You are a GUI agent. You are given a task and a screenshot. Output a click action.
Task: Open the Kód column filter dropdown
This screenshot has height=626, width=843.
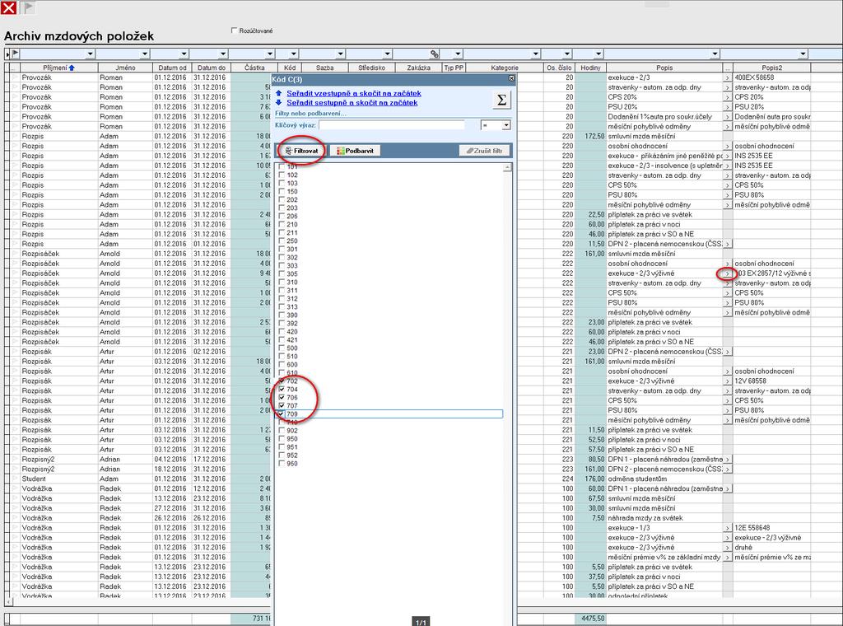click(x=293, y=54)
